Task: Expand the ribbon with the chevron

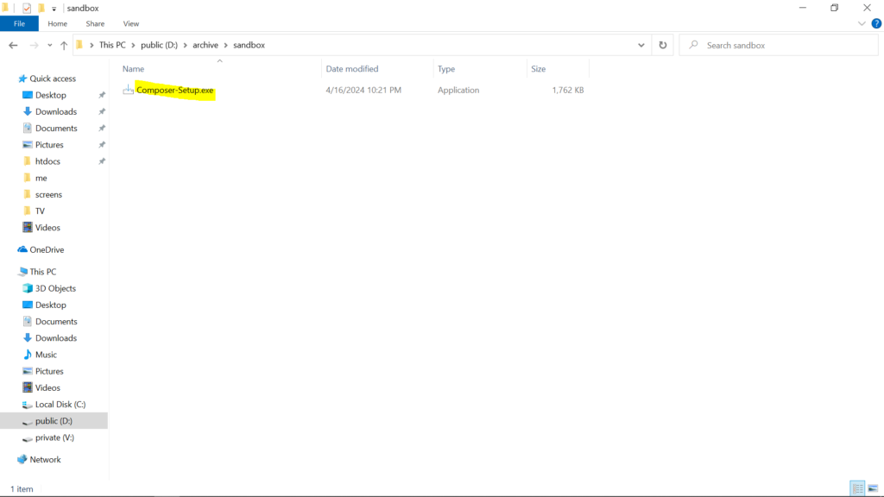Action: [x=862, y=23]
